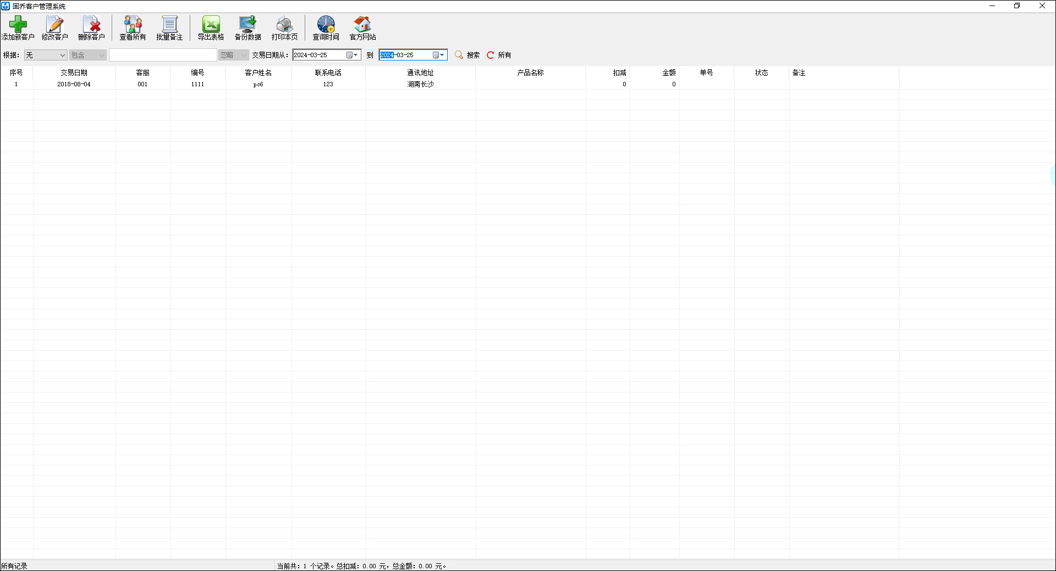Viewport: 1056px width, 571px height.
Task: Visit the 官方网站 official website
Action: (362, 27)
